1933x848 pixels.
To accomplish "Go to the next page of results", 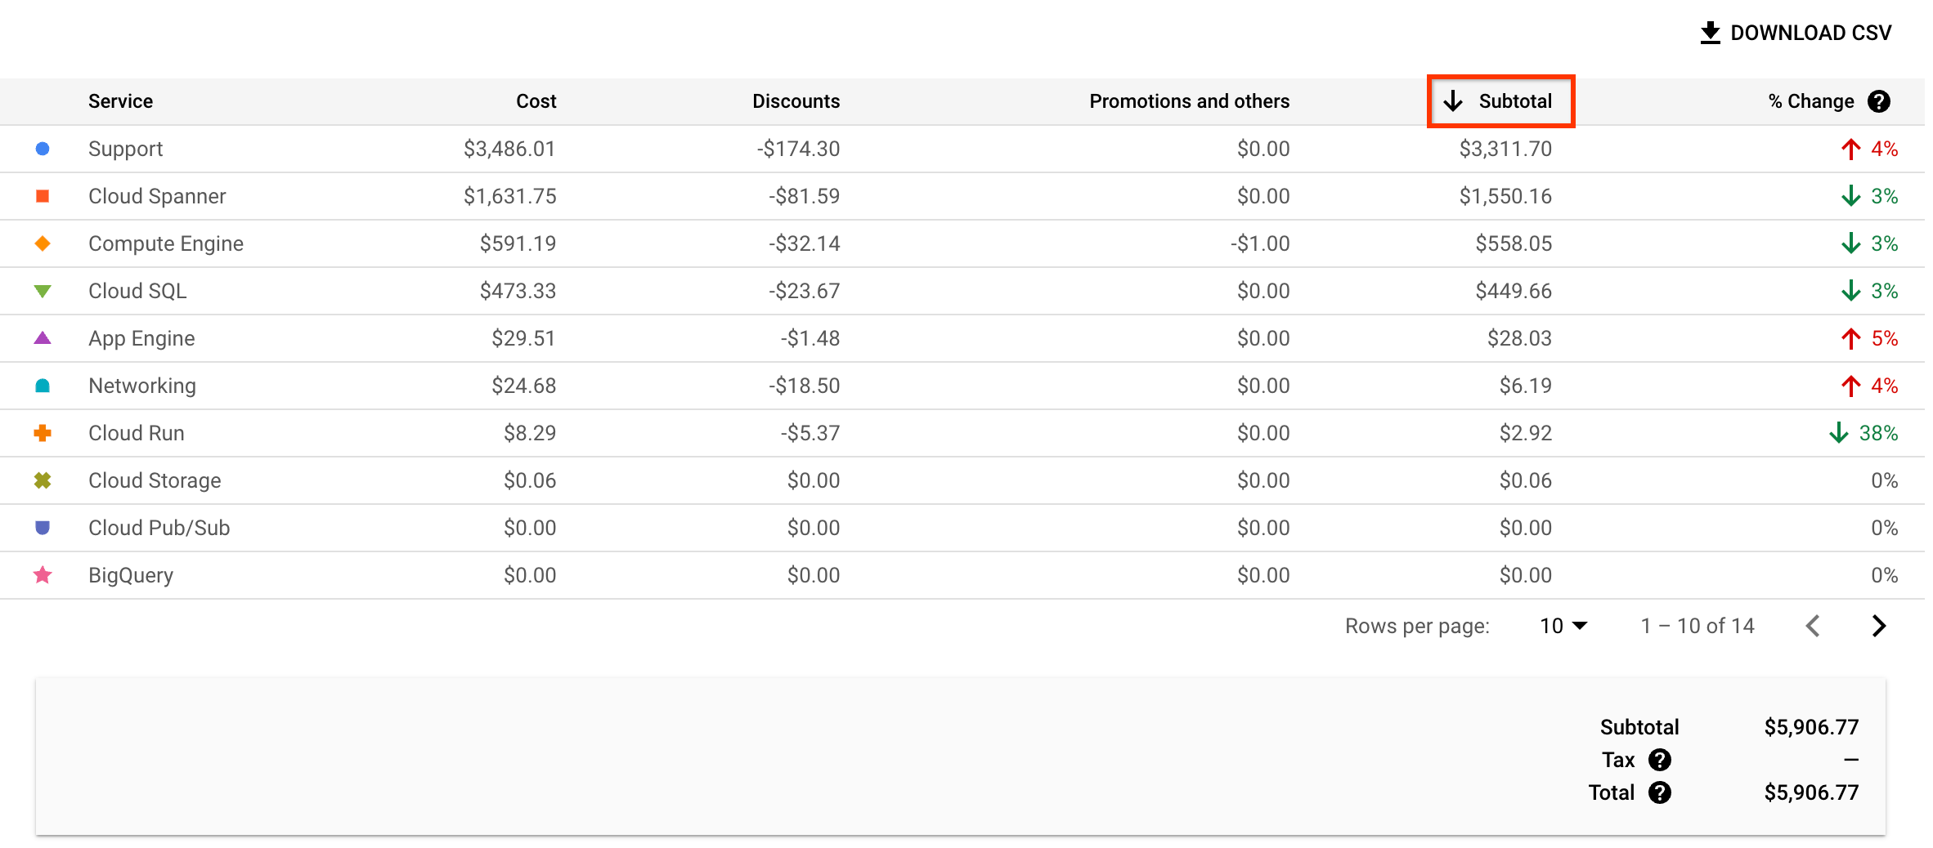I will point(1878,626).
